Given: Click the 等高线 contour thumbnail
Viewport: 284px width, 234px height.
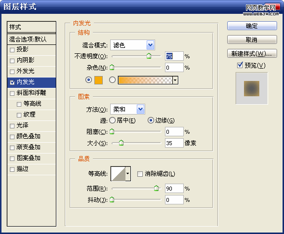Looking at the screenshot, I should click(118, 174).
